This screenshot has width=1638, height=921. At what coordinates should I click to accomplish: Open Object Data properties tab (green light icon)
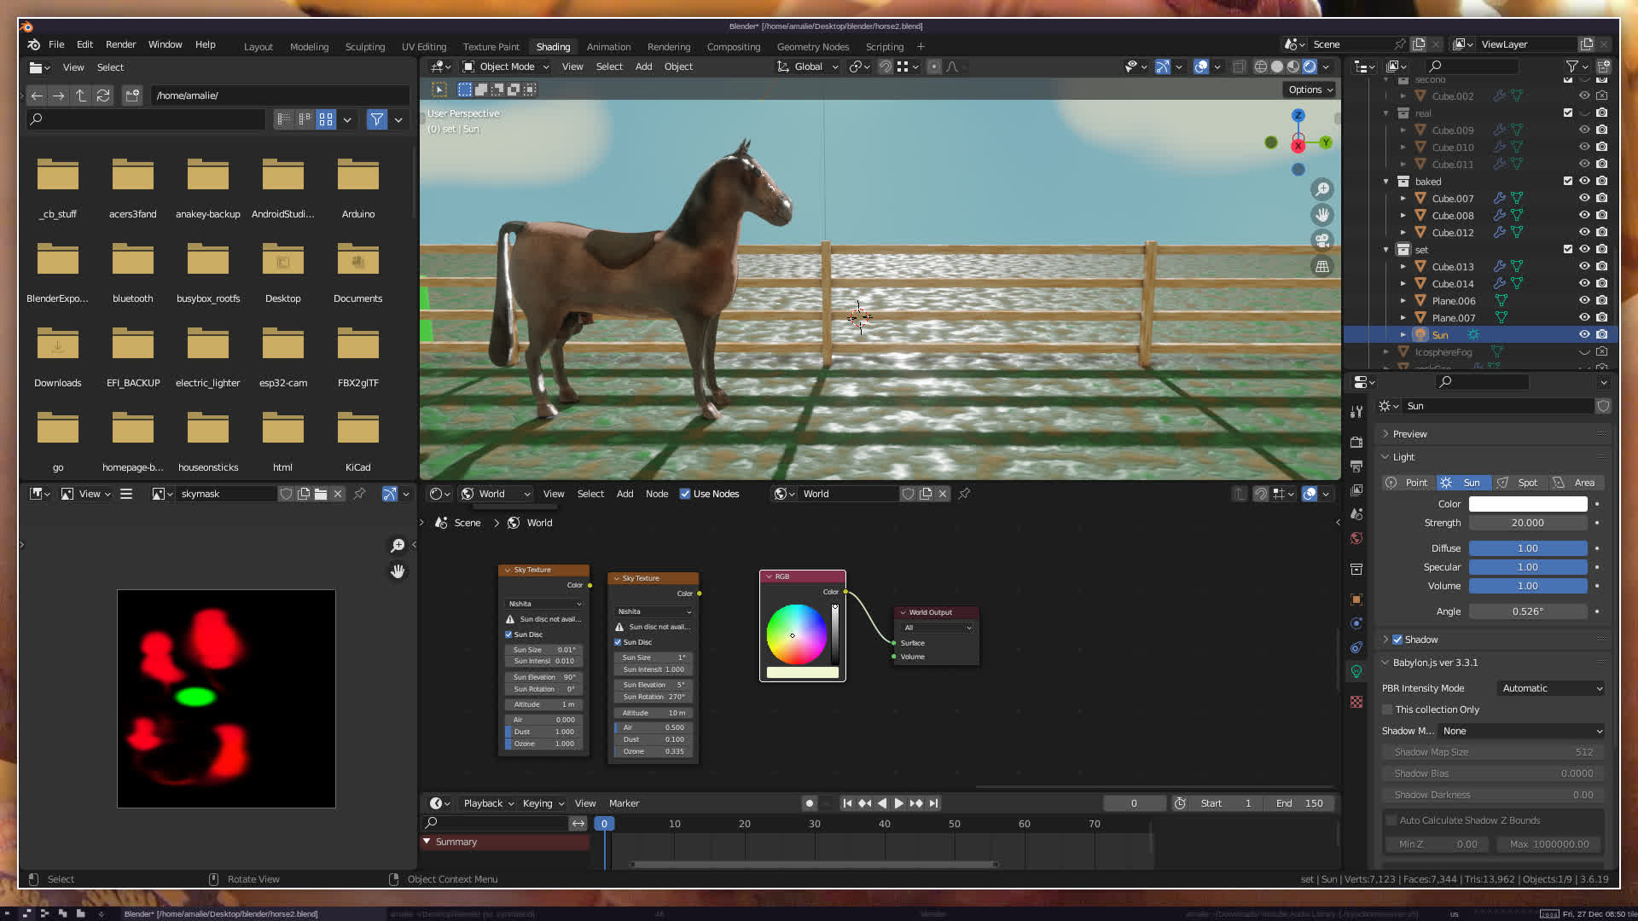pos(1356,672)
